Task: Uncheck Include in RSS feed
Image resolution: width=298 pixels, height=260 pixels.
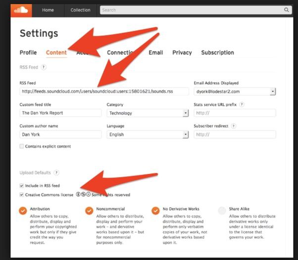Action: pos(22,185)
